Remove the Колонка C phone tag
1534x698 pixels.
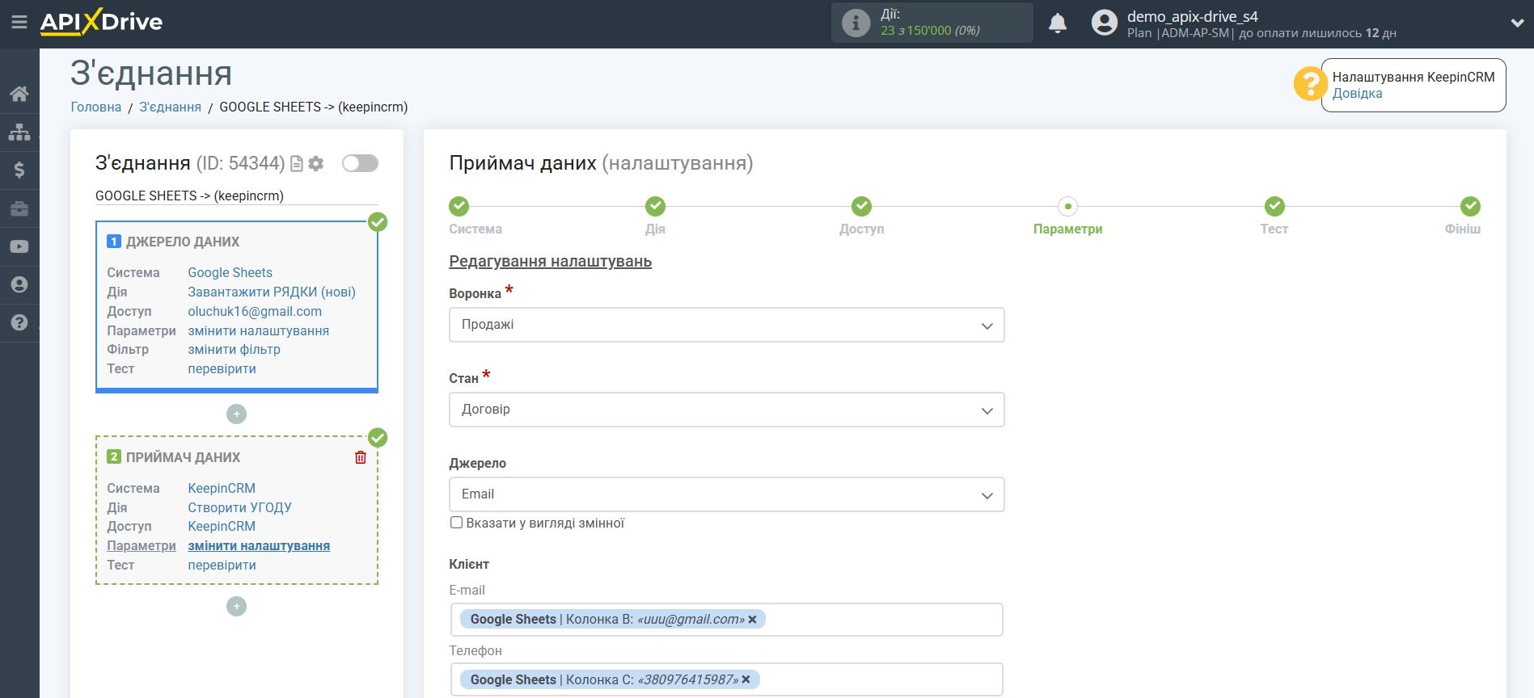coord(746,679)
